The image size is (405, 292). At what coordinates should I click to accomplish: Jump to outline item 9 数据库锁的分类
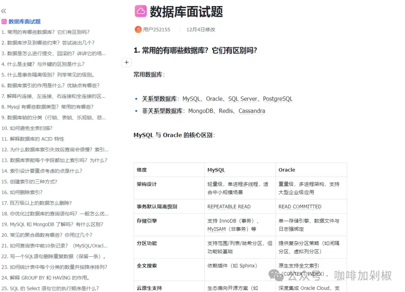[54, 117]
